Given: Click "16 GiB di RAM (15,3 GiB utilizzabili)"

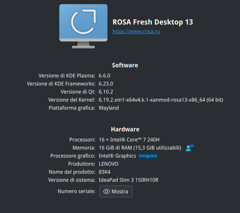Looking at the screenshot, I should click(x=140, y=148).
